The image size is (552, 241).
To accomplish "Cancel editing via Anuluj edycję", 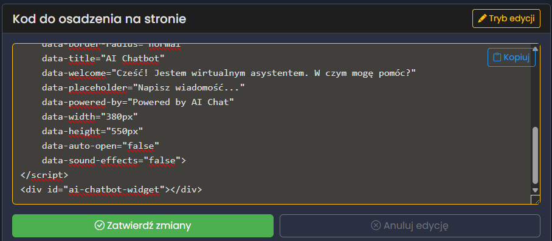I will click(410, 226).
